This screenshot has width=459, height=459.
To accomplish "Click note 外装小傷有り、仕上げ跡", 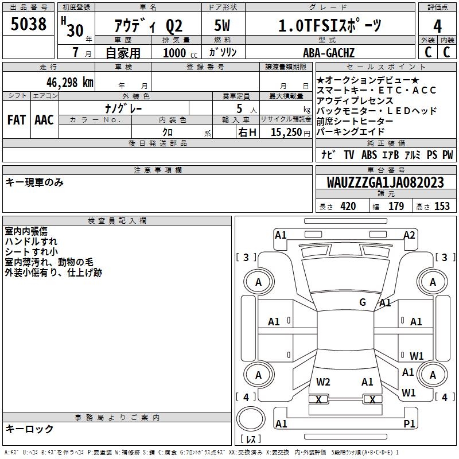I will (53, 273).
